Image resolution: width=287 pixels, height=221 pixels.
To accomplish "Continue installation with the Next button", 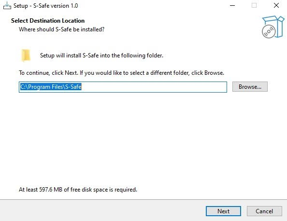I will (223, 211).
